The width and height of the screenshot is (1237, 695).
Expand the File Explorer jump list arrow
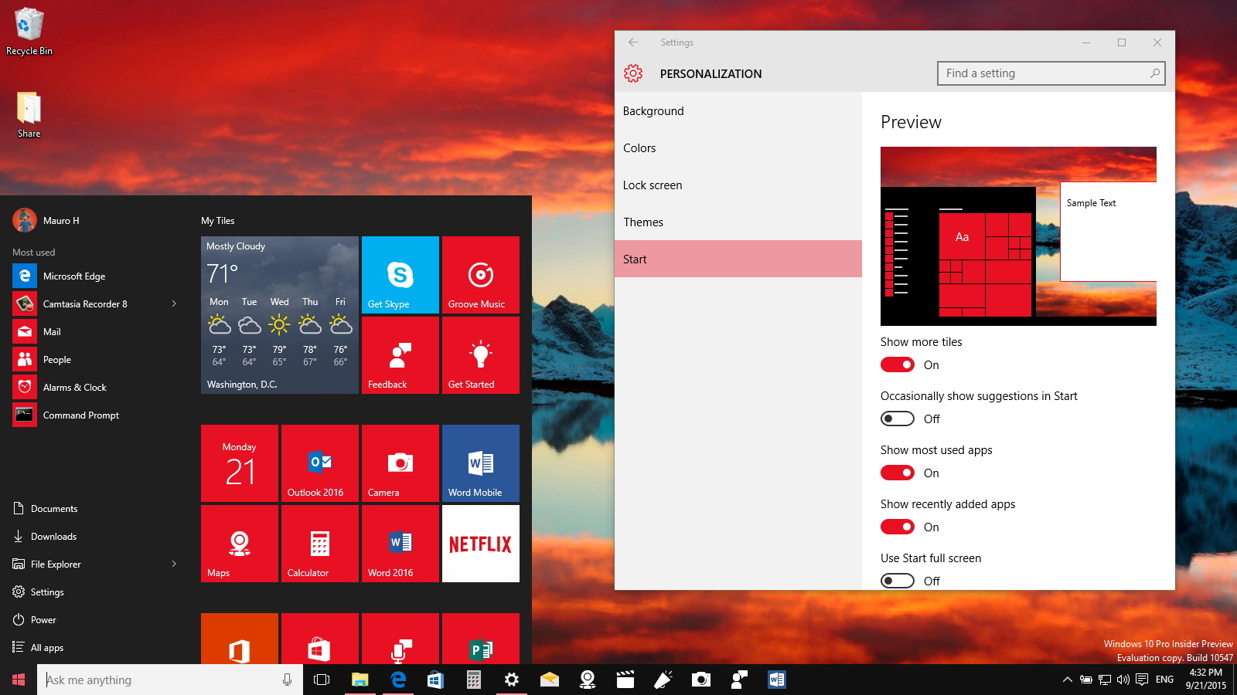[173, 564]
